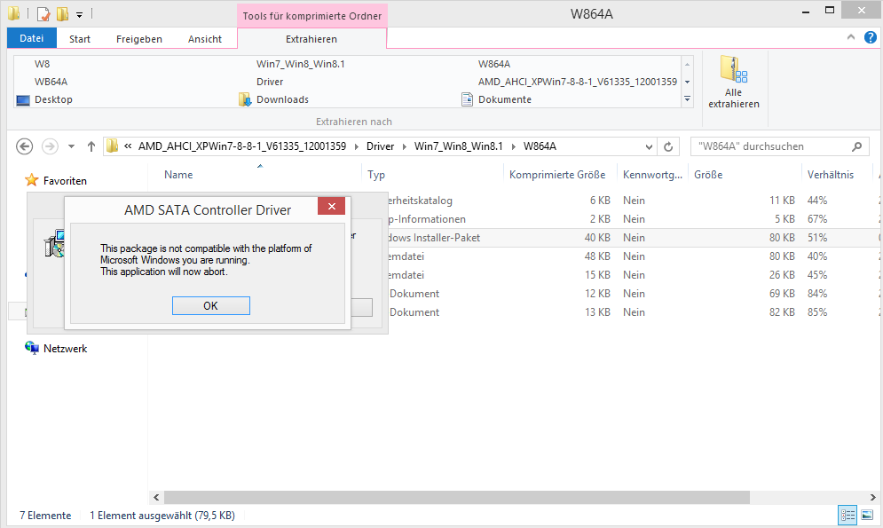Switch to the Freigeben ribbon tab
The width and height of the screenshot is (883, 528).
tap(139, 39)
